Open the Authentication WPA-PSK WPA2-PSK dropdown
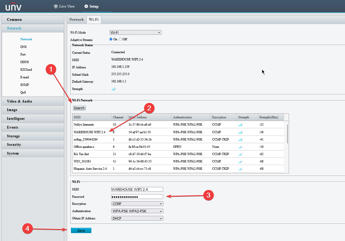 (137, 211)
